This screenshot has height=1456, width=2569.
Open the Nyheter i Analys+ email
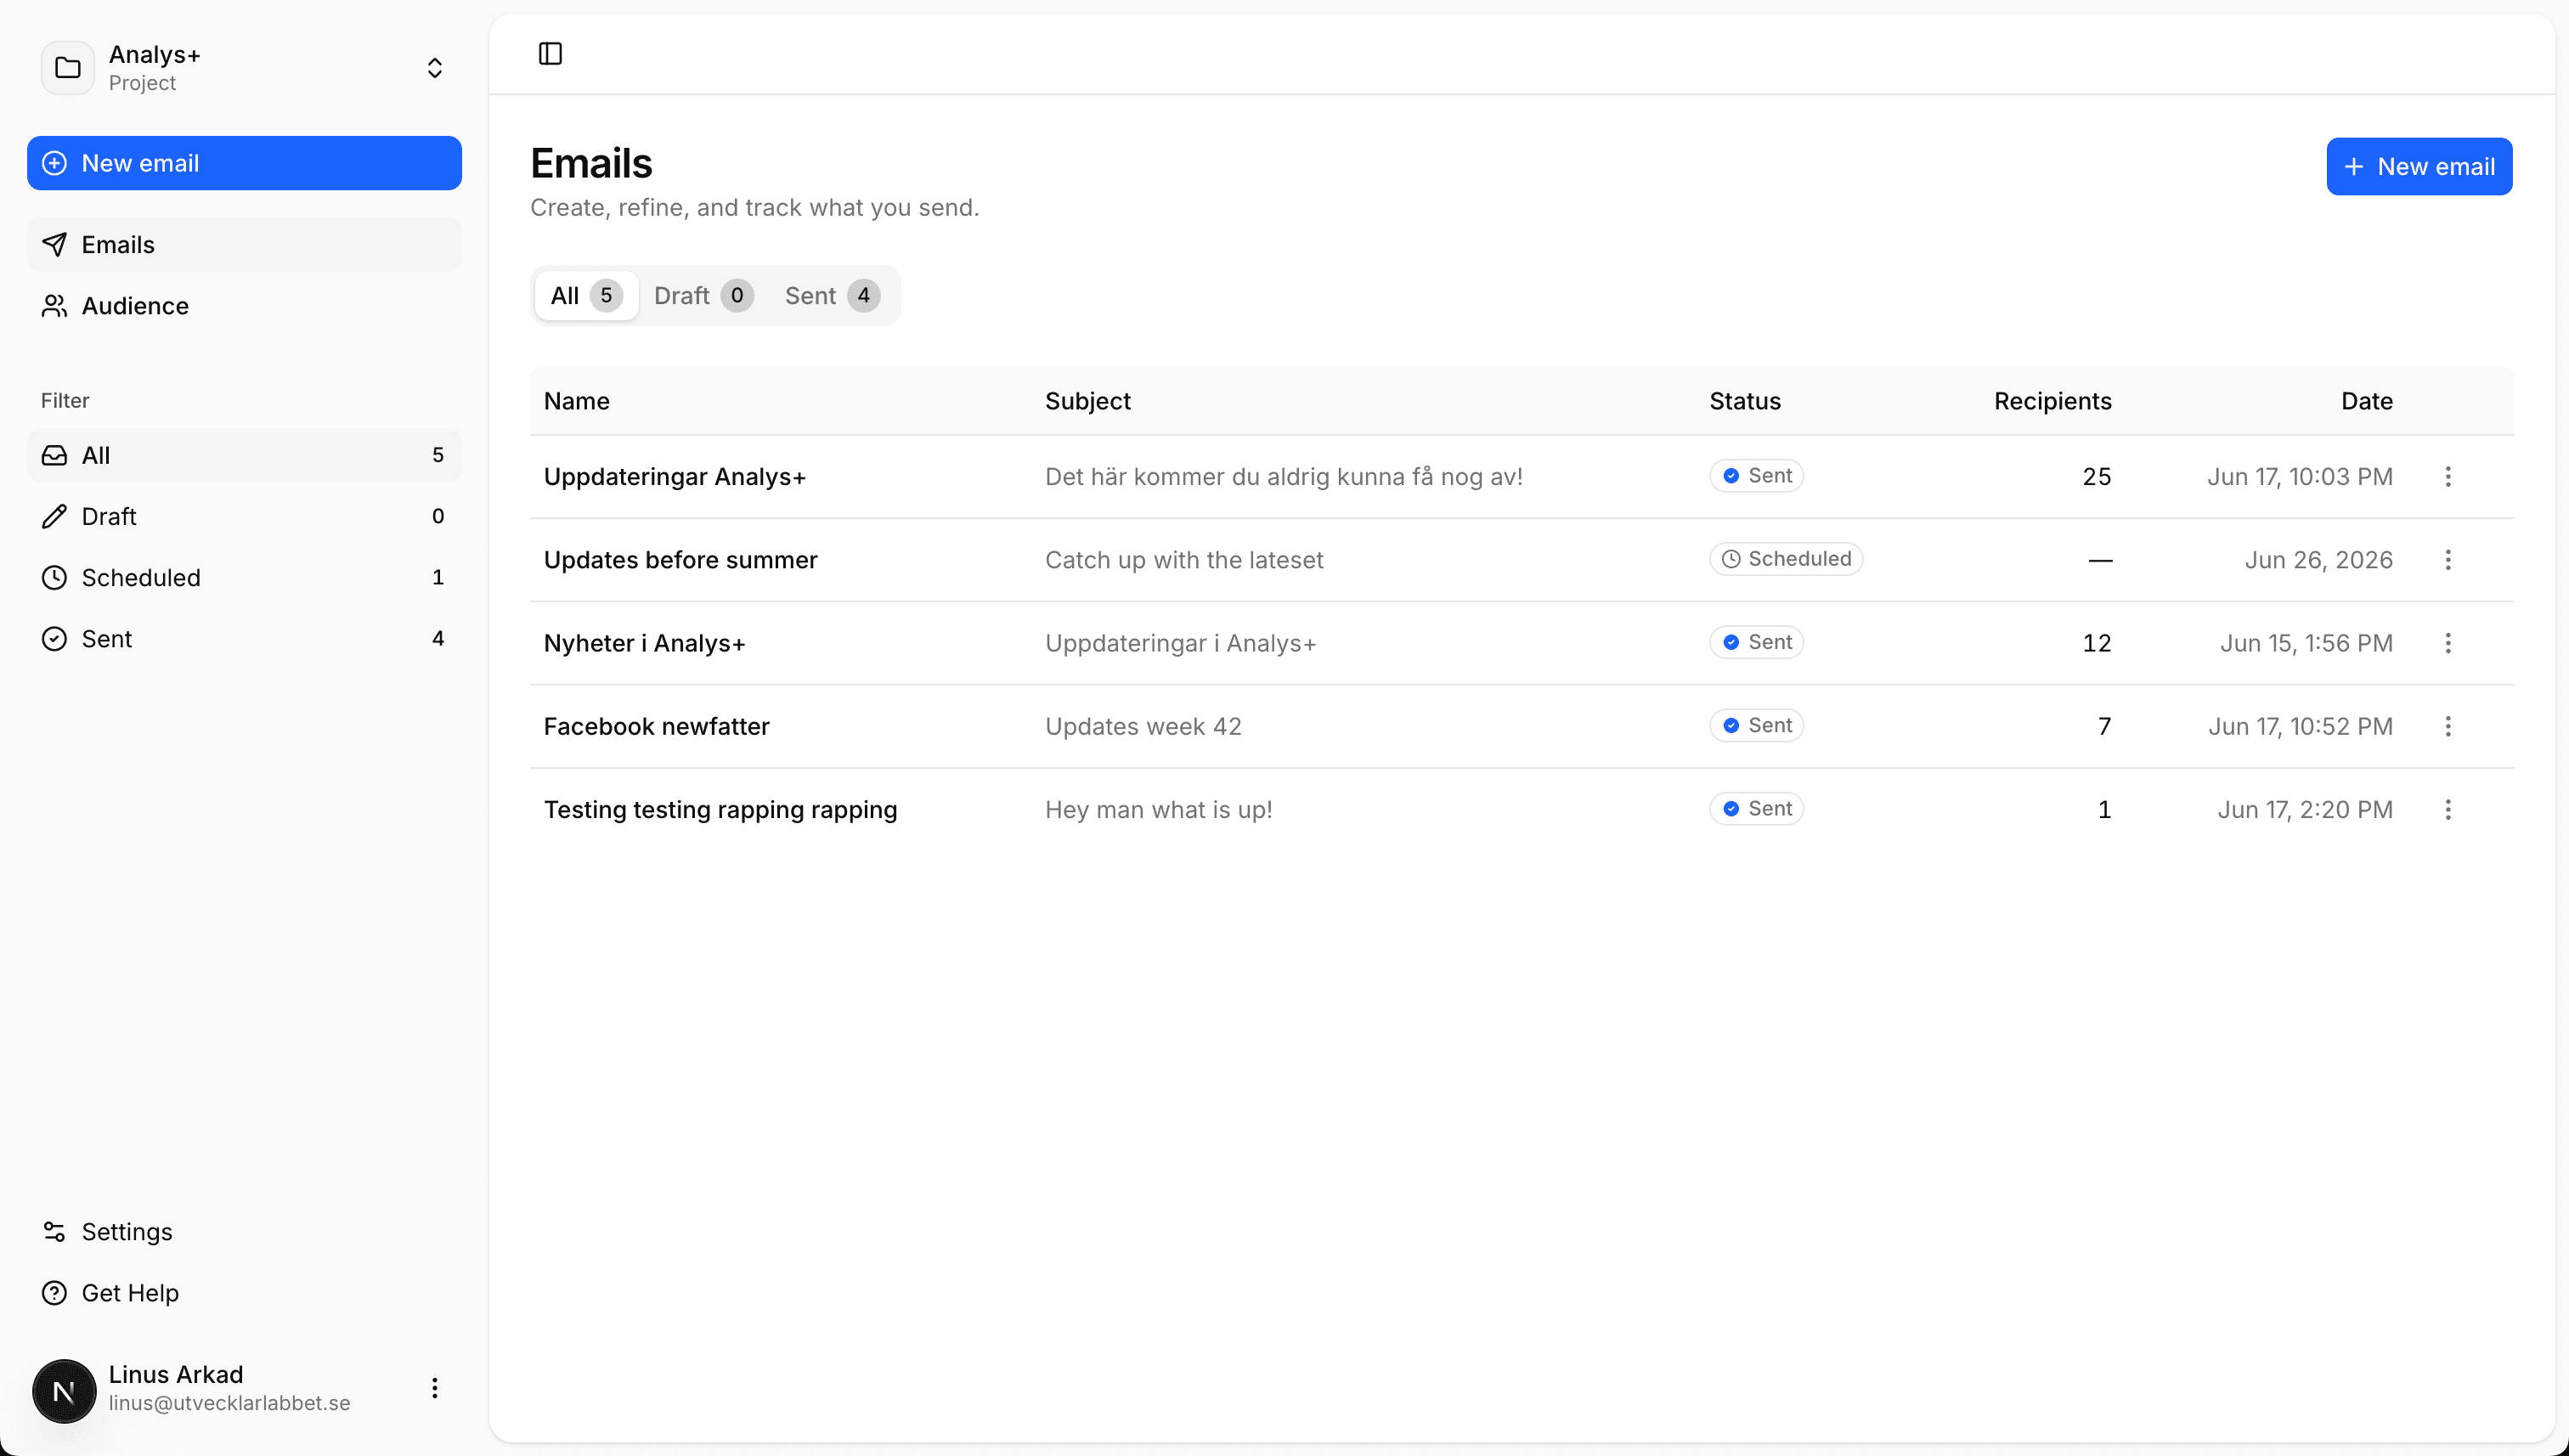(645, 642)
